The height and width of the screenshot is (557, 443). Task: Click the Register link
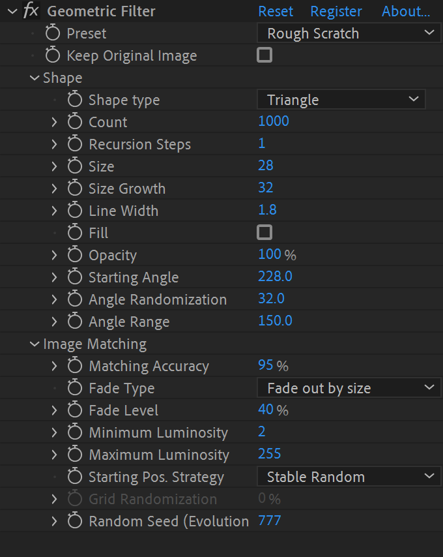(x=336, y=11)
